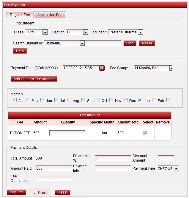Click the Find button

pos(130,43)
